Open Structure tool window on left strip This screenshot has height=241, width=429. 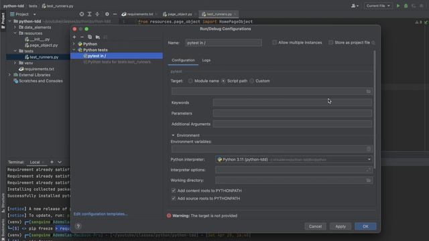tap(3, 203)
